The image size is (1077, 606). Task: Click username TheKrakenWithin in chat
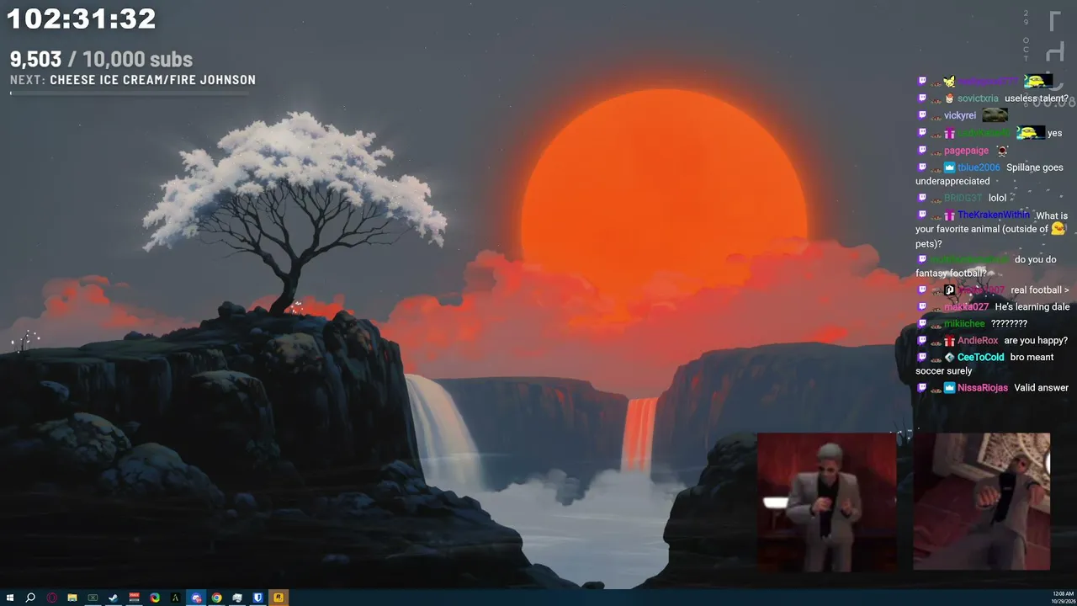click(994, 215)
